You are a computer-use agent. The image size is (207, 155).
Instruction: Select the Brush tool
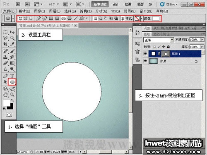click(x=12, y=51)
